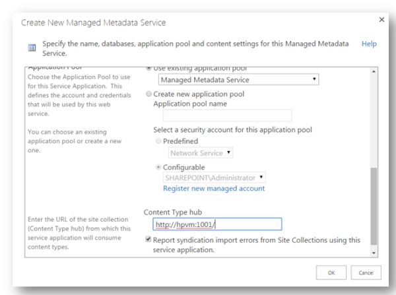Select the Predefined security account radio
Image resolution: width=396 pixels, height=295 pixels.
[x=157, y=141]
